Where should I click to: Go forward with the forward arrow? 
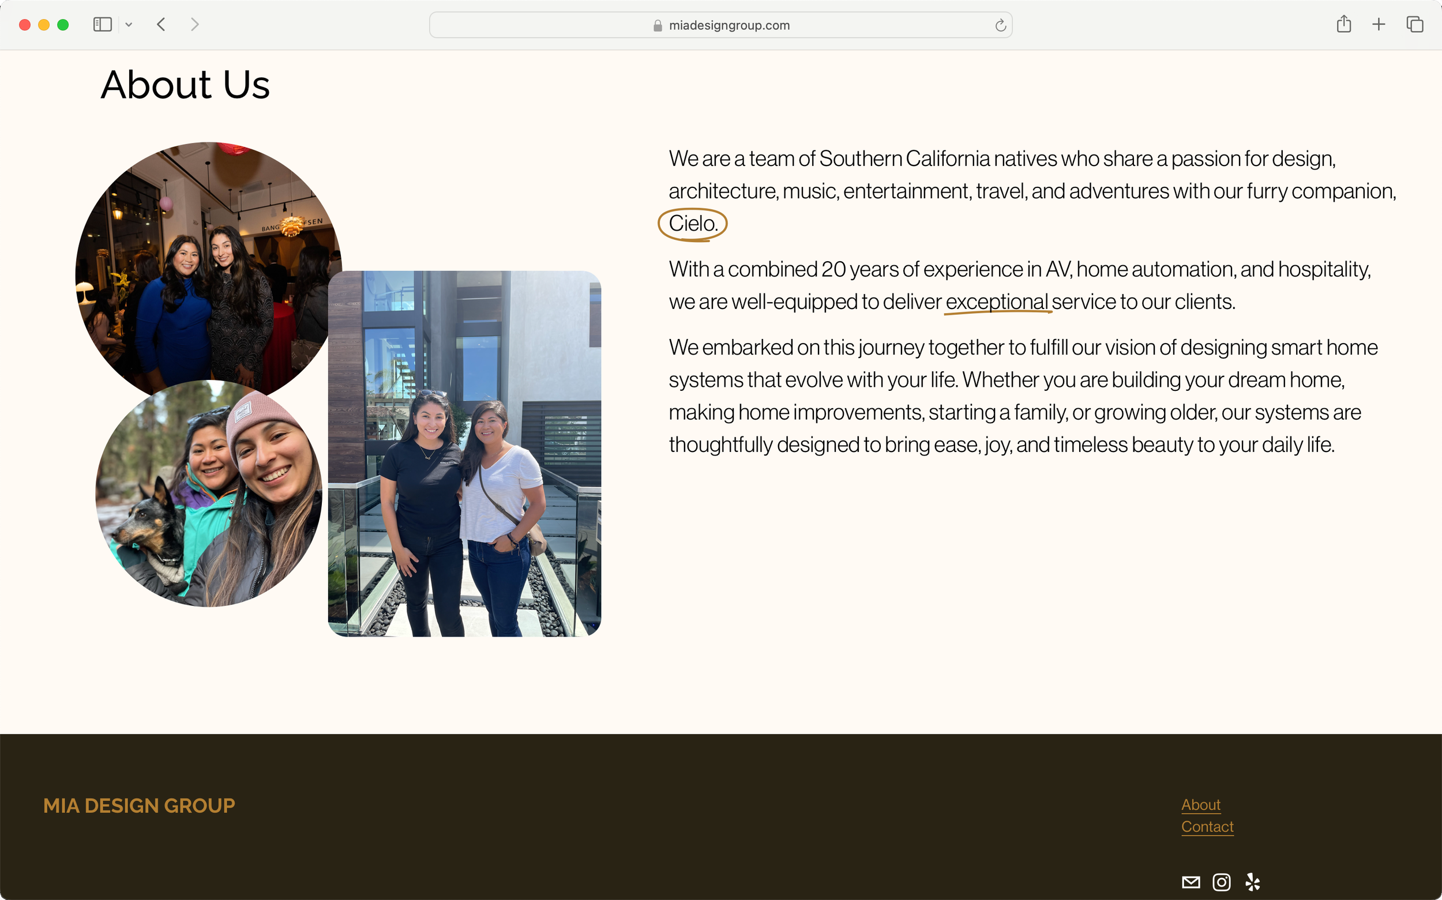[195, 24]
